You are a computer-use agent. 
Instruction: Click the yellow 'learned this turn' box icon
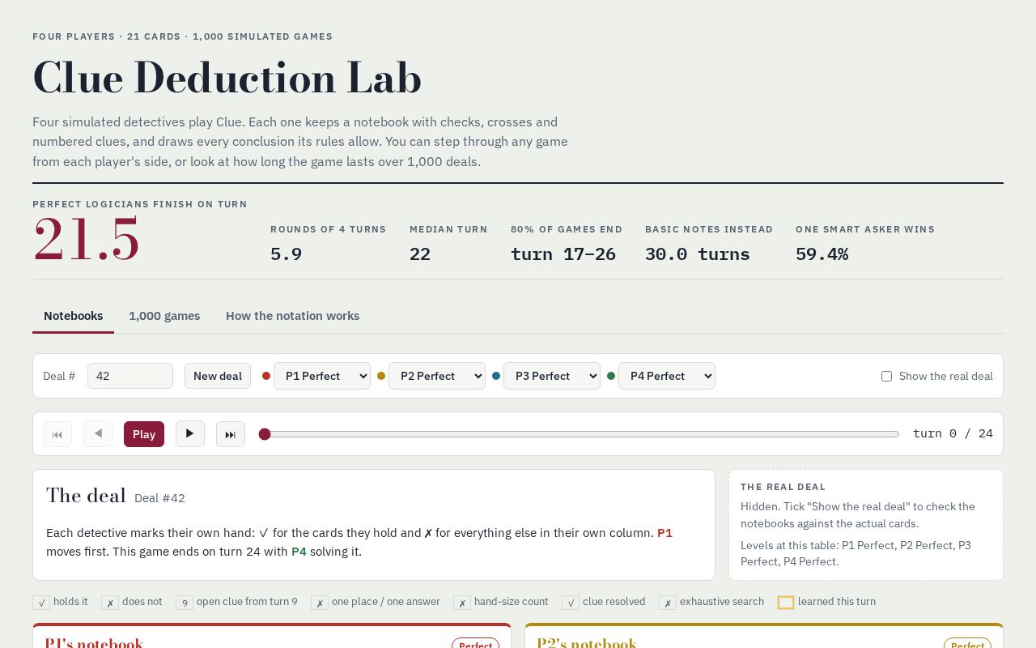pos(786,603)
